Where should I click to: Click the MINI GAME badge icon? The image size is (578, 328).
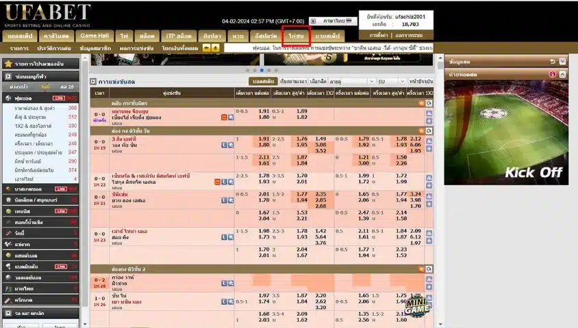tap(417, 306)
